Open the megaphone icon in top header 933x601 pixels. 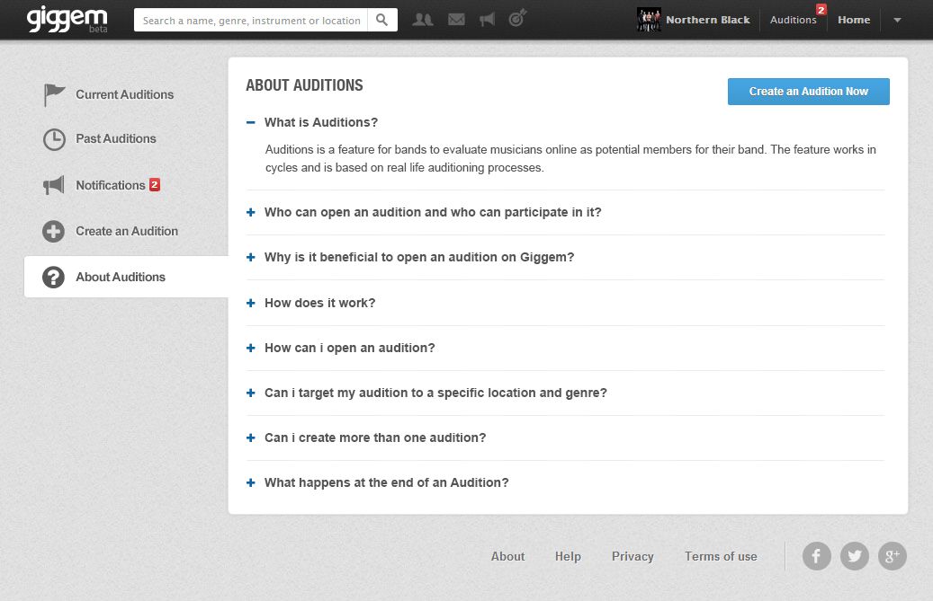pyautogui.click(x=488, y=20)
